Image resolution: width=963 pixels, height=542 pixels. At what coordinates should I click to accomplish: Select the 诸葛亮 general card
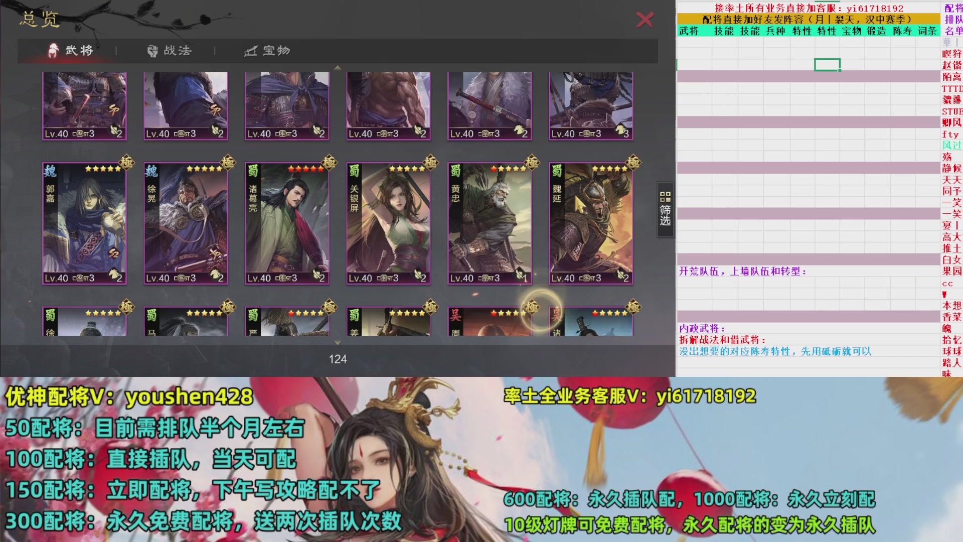point(287,224)
